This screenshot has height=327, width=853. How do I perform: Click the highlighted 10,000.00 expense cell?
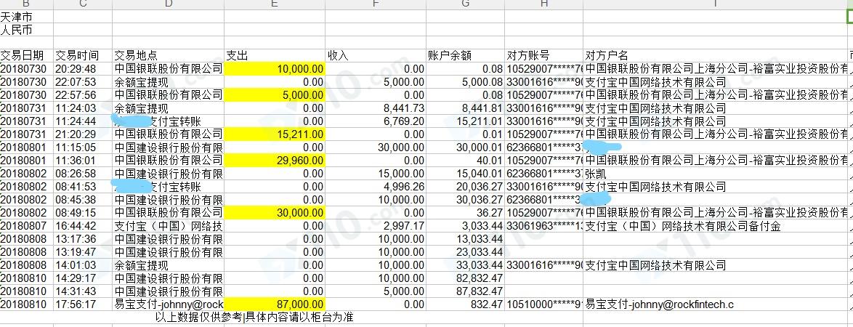pos(275,68)
